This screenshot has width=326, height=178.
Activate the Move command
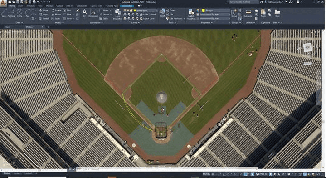tap(44, 10)
